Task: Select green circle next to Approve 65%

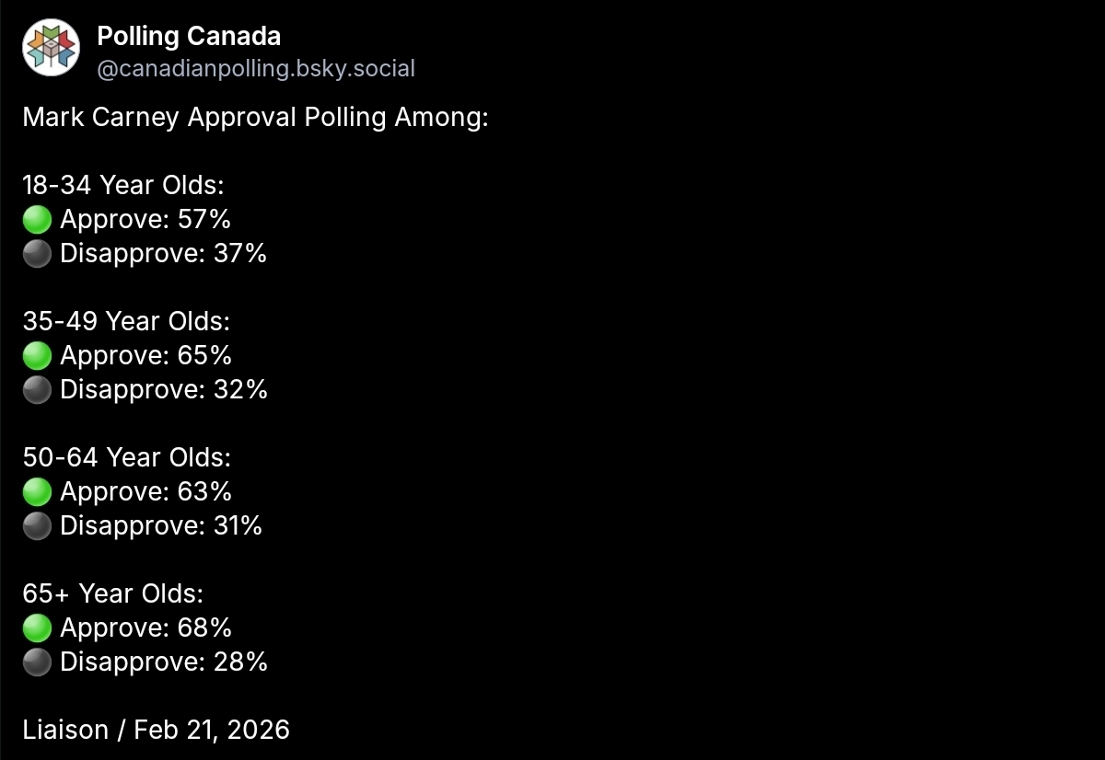Action: coord(37,356)
